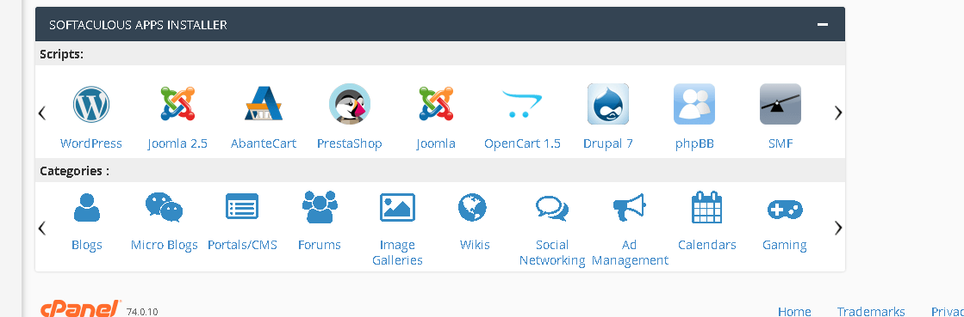Go to the Home footer link
This screenshot has width=964, height=317.
pos(794,312)
